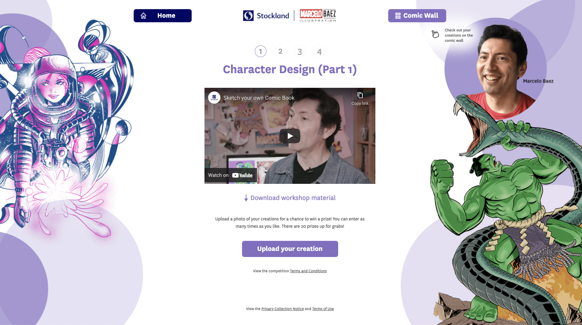This screenshot has height=325, width=582.
Task: Open the Marcelo Baez Illustration logo
Action: coord(318,16)
